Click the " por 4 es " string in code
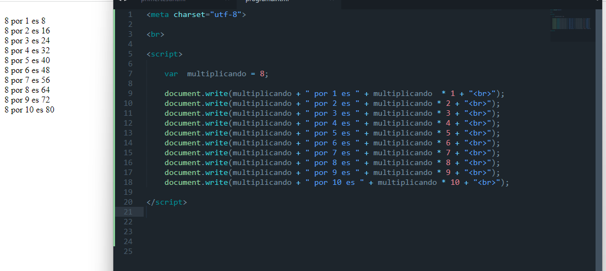The width and height of the screenshot is (606, 271). (x=332, y=123)
